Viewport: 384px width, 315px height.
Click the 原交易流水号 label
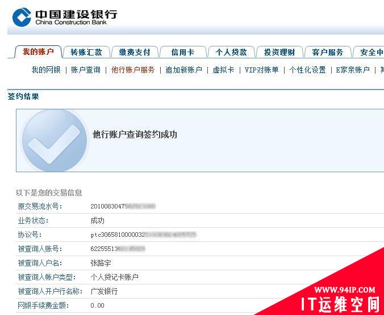click(x=40, y=207)
